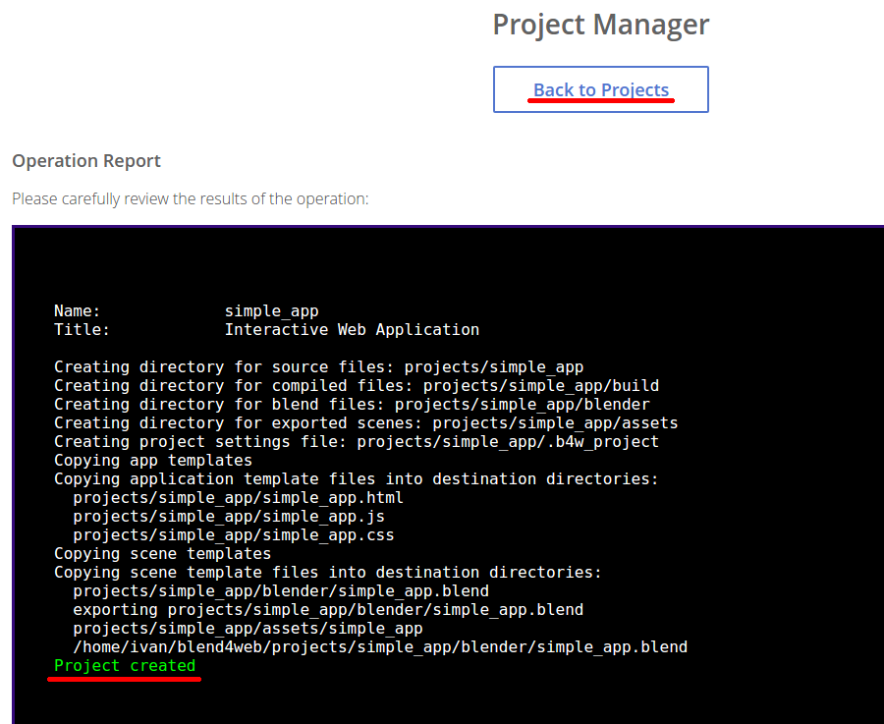Click the Back to Projects button
The width and height of the screenshot is (884, 724).
tap(600, 89)
